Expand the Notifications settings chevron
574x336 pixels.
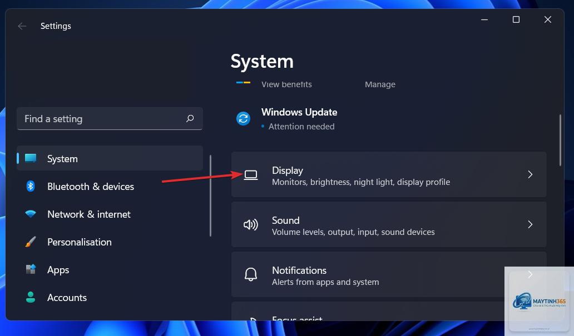530,274
